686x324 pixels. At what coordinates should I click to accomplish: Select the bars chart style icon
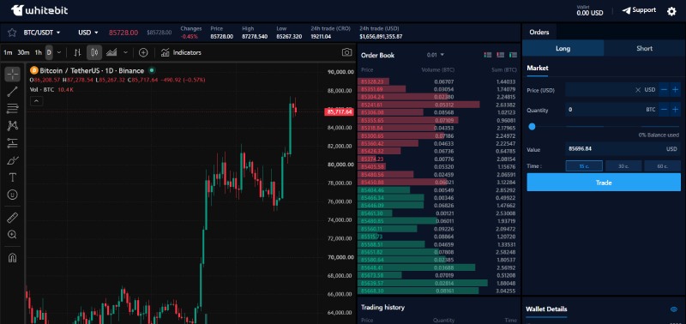click(77, 52)
